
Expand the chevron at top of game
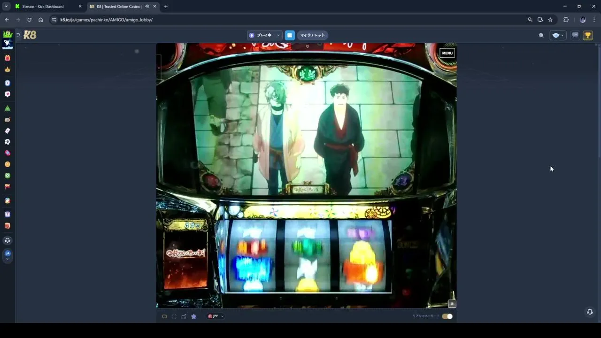click(x=307, y=46)
